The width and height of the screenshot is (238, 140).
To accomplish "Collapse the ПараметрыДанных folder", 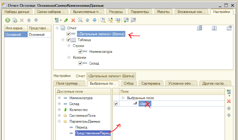I will click(x=59, y=121).
